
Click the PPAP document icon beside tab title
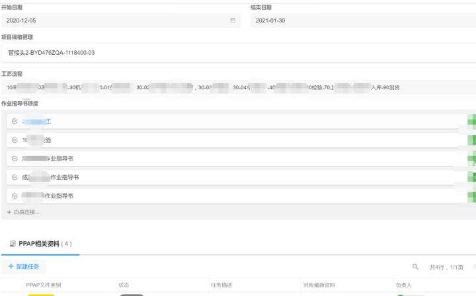(x=13, y=244)
